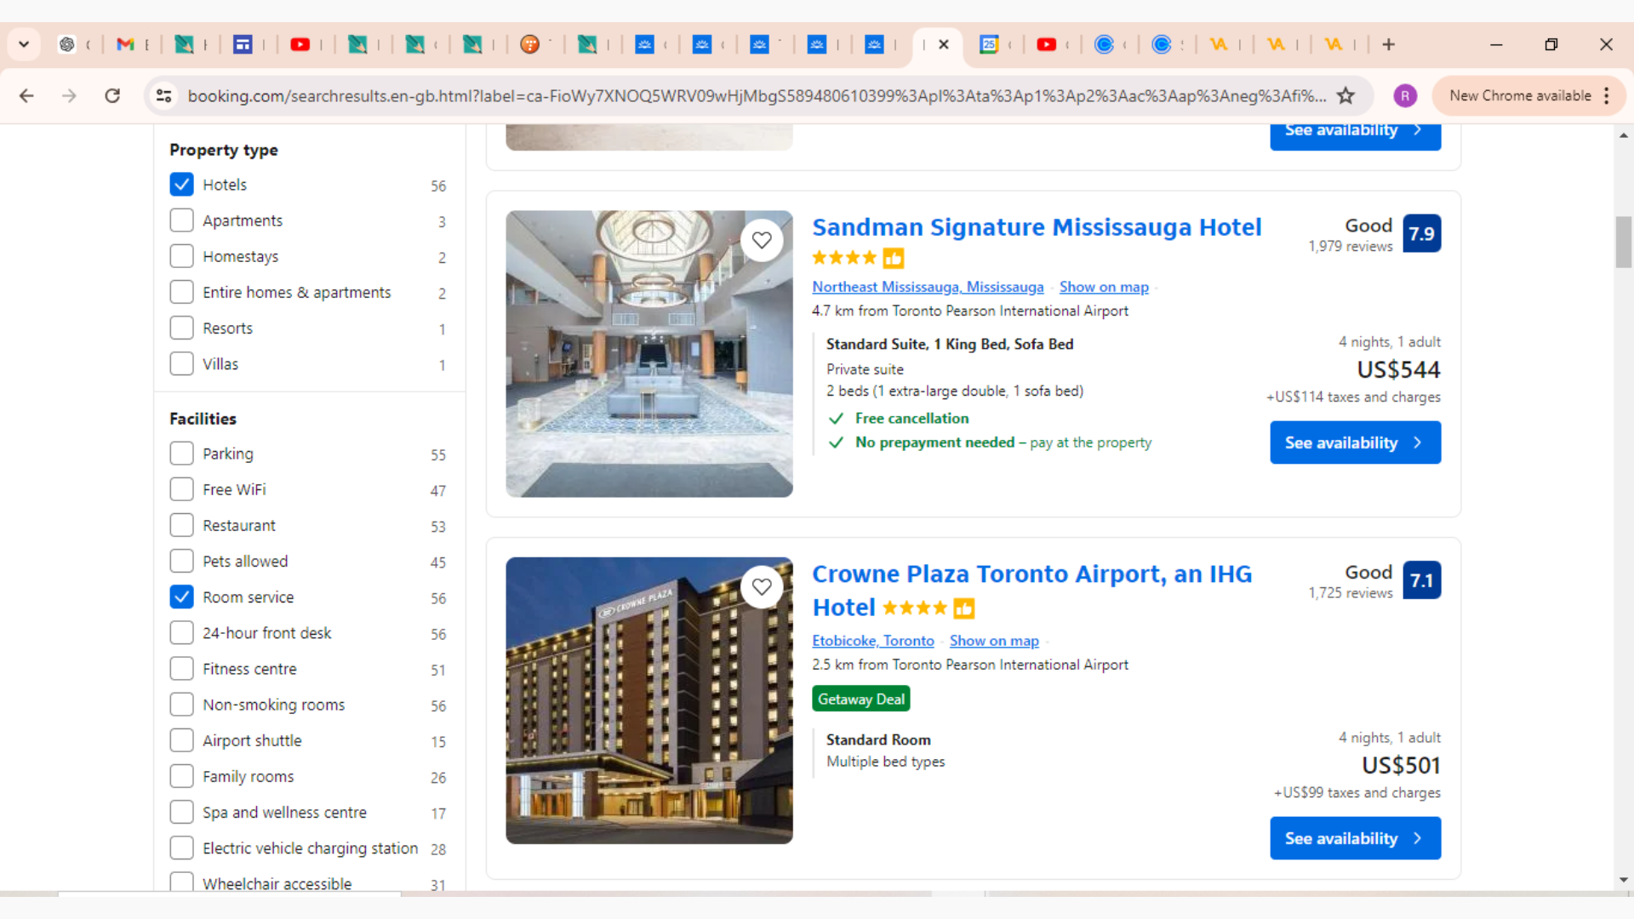The height and width of the screenshot is (919, 1634).
Task: Open the tab search dropdown arrow
Action: [24, 45]
